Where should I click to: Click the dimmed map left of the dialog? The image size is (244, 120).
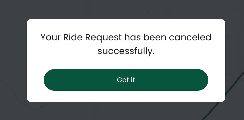[13, 57]
